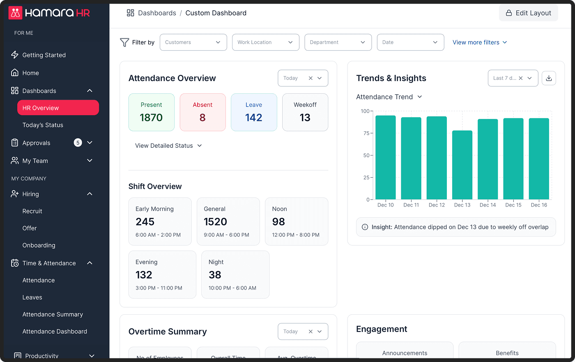
Task: Click the lock icon on Edit Layout
Action: (x=509, y=13)
